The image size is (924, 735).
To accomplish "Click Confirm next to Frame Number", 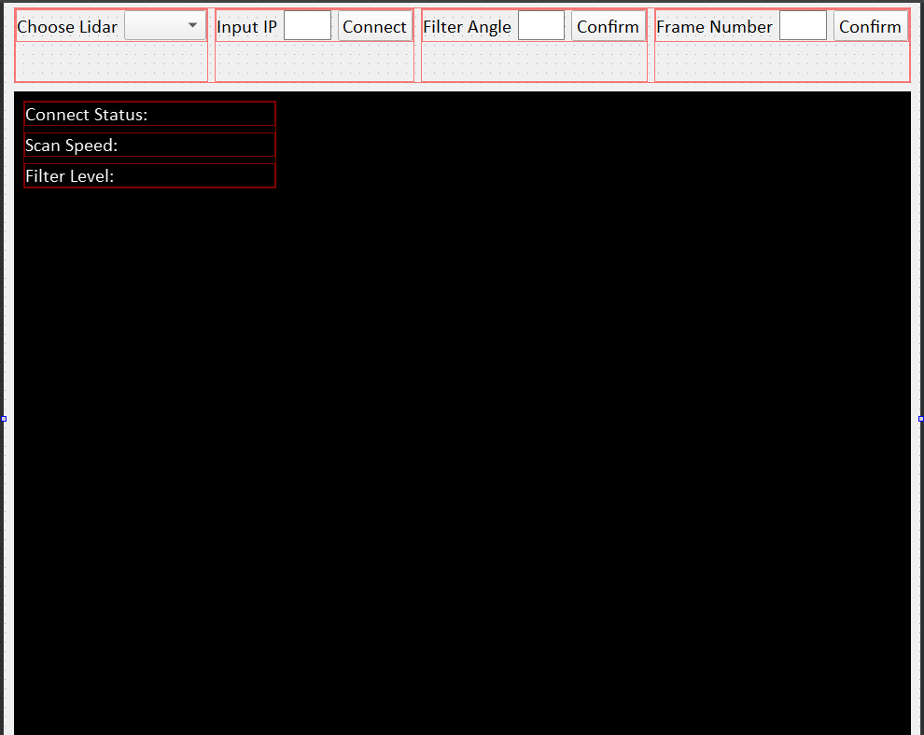I will (x=870, y=26).
